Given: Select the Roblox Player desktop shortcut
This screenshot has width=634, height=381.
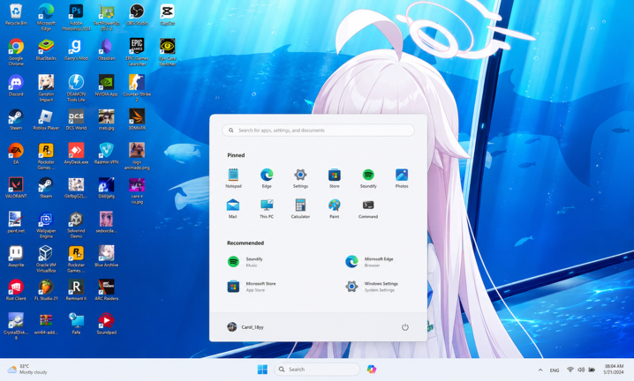Looking at the screenshot, I should click(x=46, y=120).
